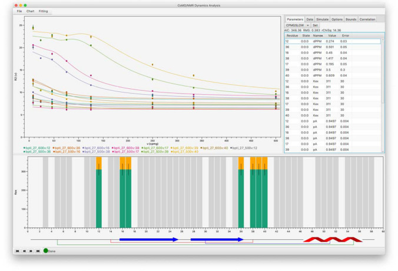Jump to the first residue with skip-back button
The image size is (398, 271).
(x=18, y=251)
